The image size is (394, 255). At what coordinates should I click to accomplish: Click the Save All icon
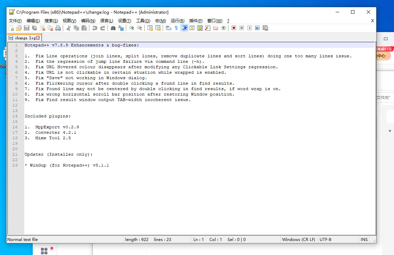click(x=34, y=28)
